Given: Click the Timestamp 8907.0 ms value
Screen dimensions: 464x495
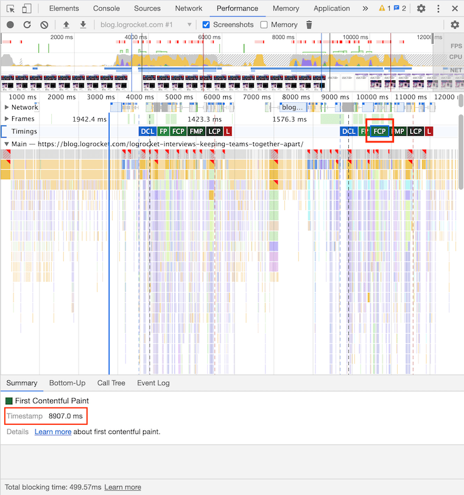Looking at the screenshot, I should pos(65,416).
